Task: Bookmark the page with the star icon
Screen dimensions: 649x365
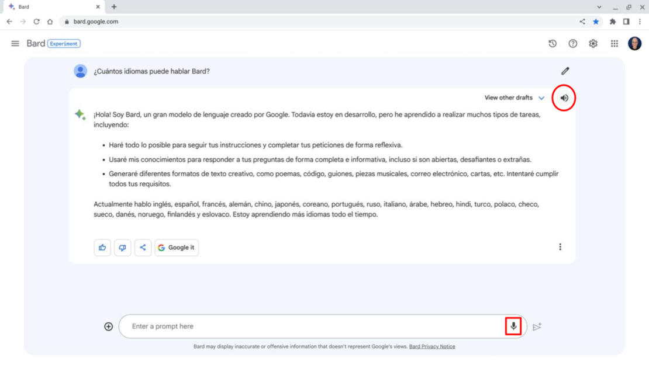Action: (x=596, y=21)
